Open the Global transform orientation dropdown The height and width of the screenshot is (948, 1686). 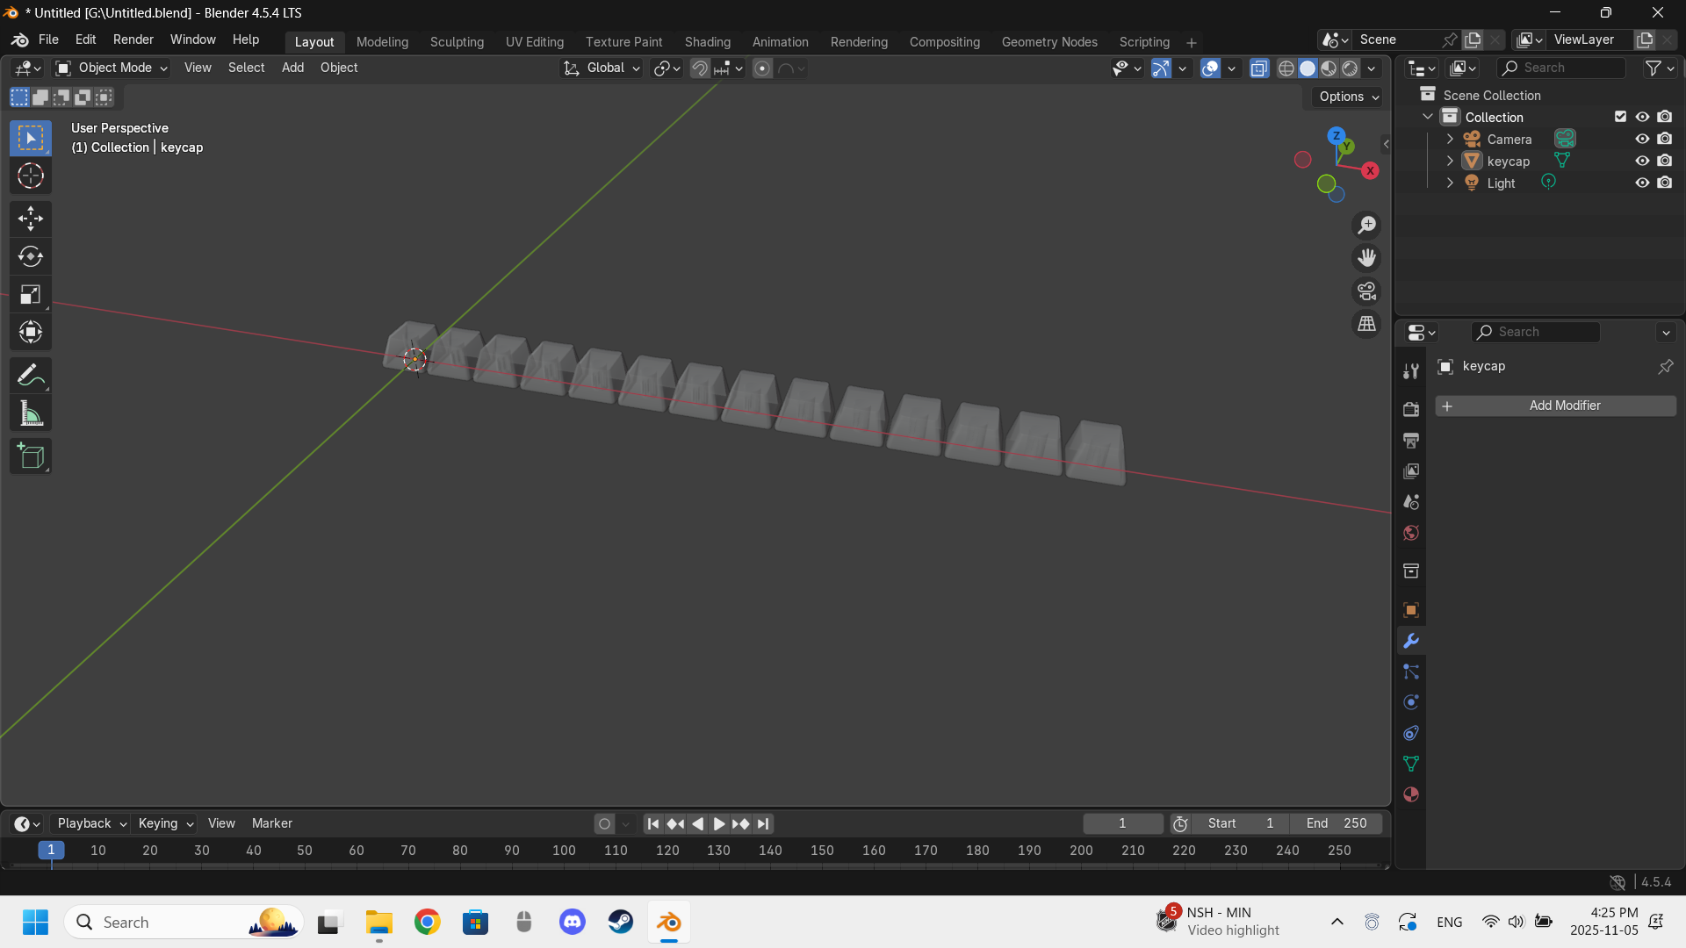pyautogui.click(x=602, y=68)
